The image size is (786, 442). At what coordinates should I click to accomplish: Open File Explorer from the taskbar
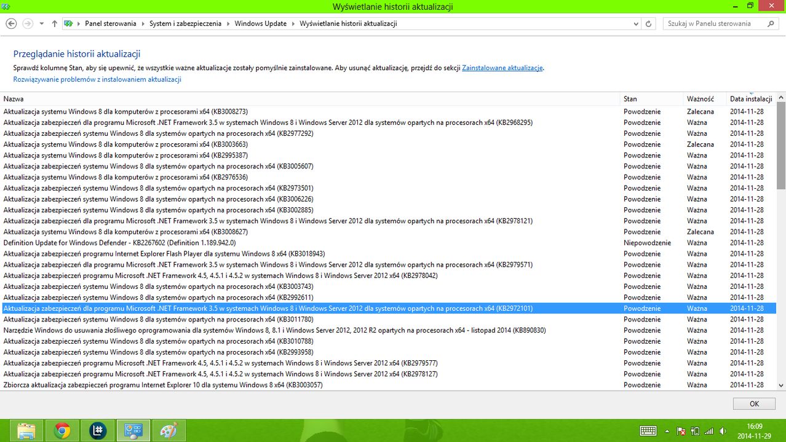point(26,430)
